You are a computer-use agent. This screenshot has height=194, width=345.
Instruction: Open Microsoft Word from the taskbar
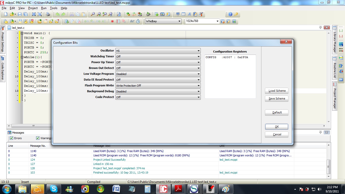(x=117, y=189)
